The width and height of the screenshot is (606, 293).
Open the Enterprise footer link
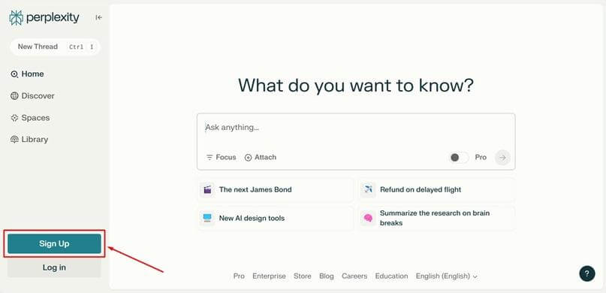(269, 276)
